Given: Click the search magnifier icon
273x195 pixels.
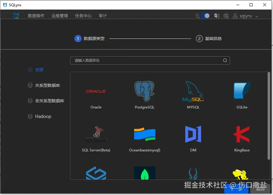Looking at the screenshot, I should point(225,60).
